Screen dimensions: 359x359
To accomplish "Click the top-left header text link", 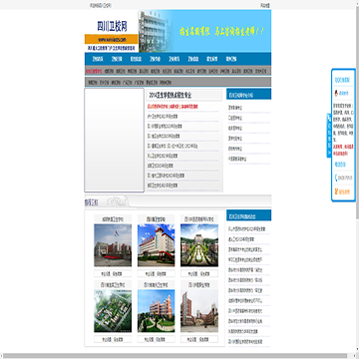I will click(101, 5).
